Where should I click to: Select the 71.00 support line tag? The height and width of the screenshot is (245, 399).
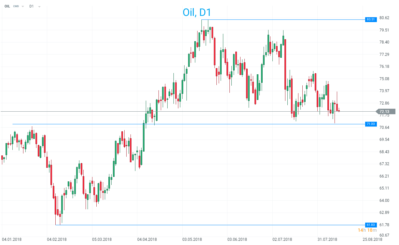click(x=371, y=124)
